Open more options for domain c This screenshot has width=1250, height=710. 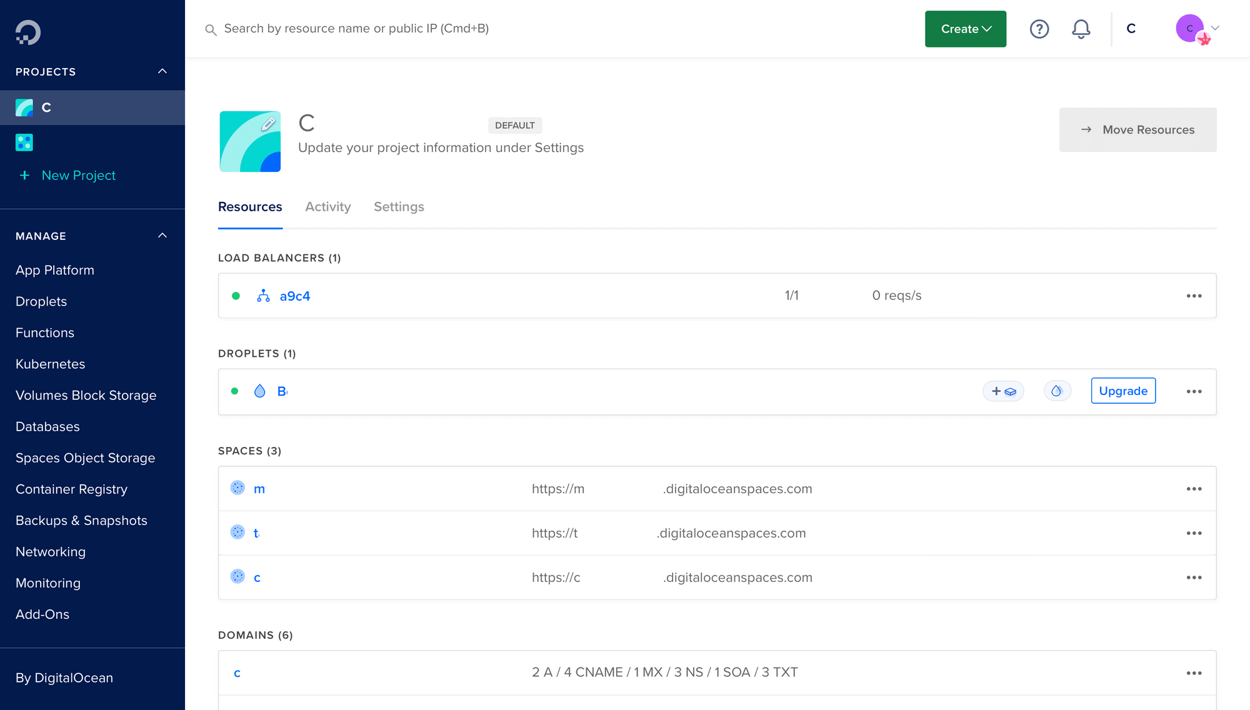pyautogui.click(x=1194, y=673)
